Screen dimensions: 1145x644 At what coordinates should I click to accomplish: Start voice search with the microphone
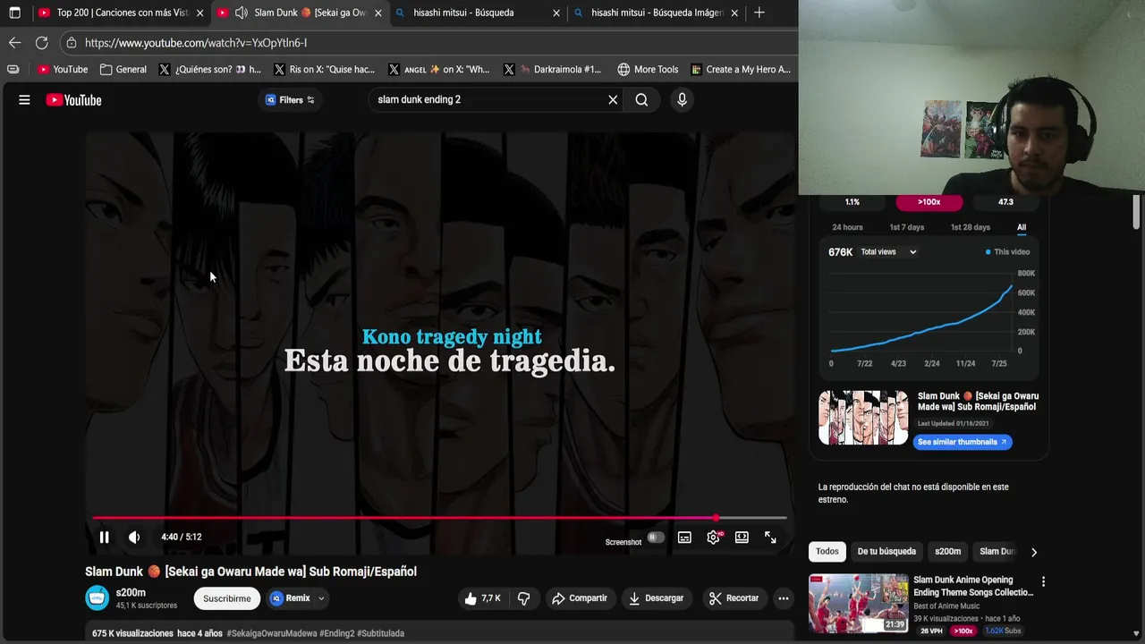click(x=682, y=99)
